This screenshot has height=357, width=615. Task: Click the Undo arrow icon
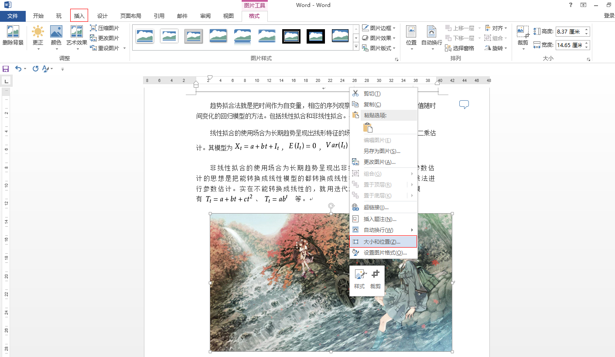(x=18, y=69)
